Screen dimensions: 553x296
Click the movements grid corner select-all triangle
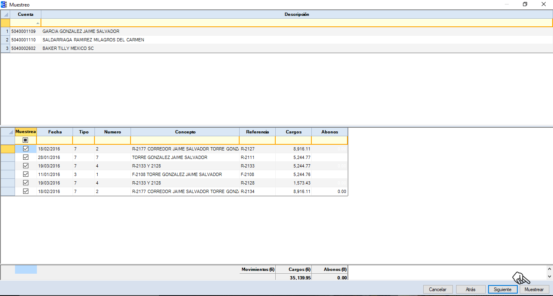[11, 132]
